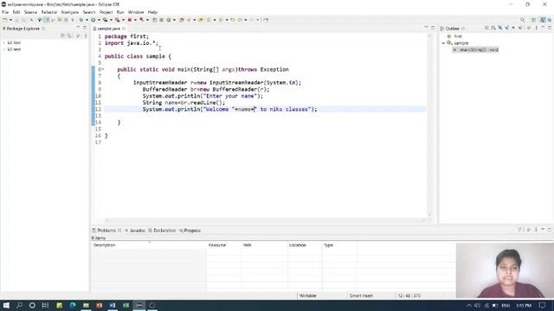Switch to the Javadoc tab
The height and width of the screenshot is (311, 554).
[x=135, y=231]
